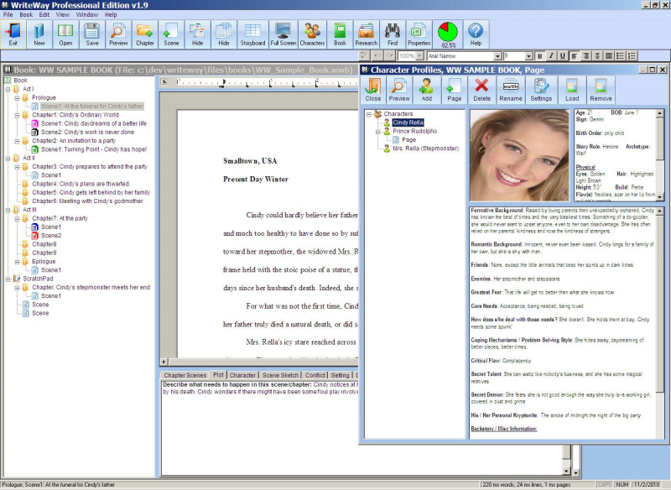This screenshot has width=671, height=490.
Task: Switch to the Conflict tab
Action: point(315,375)
